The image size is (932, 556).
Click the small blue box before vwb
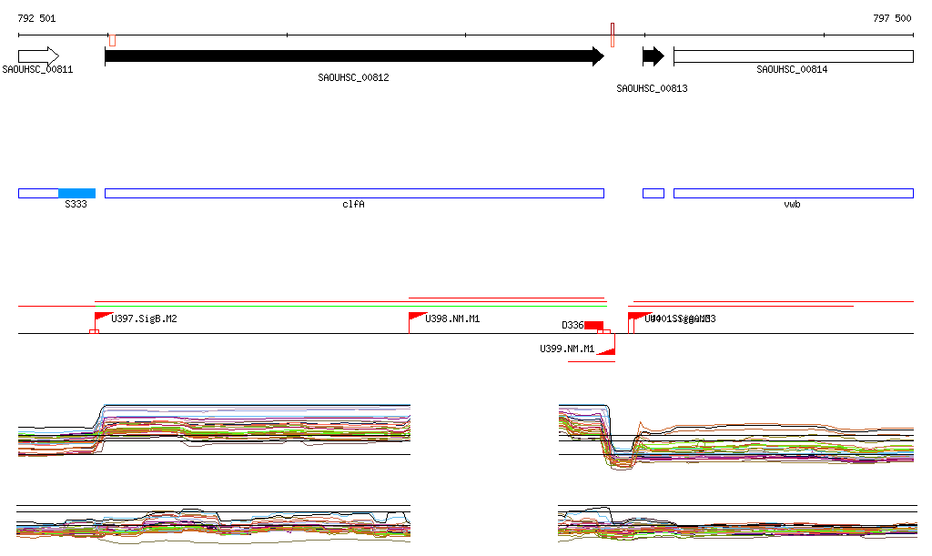[653, 193]
